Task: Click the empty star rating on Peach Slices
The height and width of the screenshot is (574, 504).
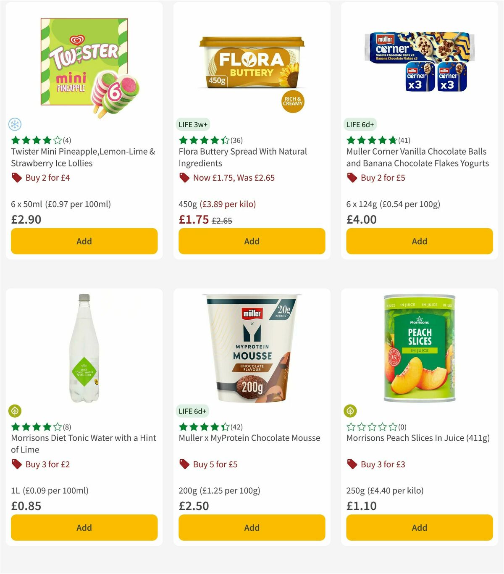Action: (371, 427)
